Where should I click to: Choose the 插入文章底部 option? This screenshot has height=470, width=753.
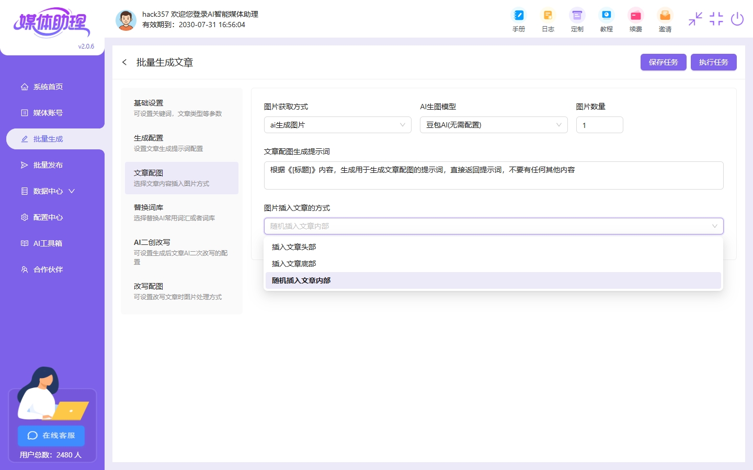[x=294, y=264]
